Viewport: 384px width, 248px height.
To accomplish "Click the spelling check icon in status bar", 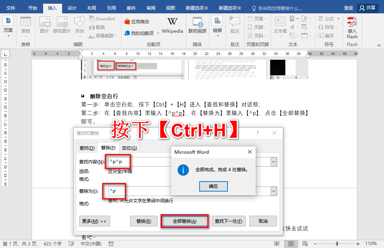I will coord(71,244).
